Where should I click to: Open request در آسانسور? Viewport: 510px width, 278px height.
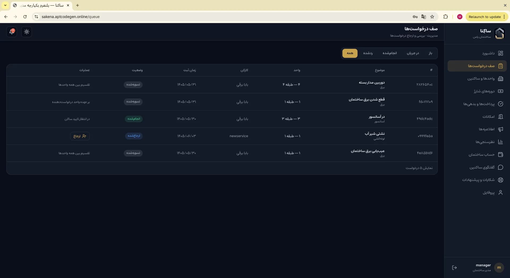click(377, 117)
